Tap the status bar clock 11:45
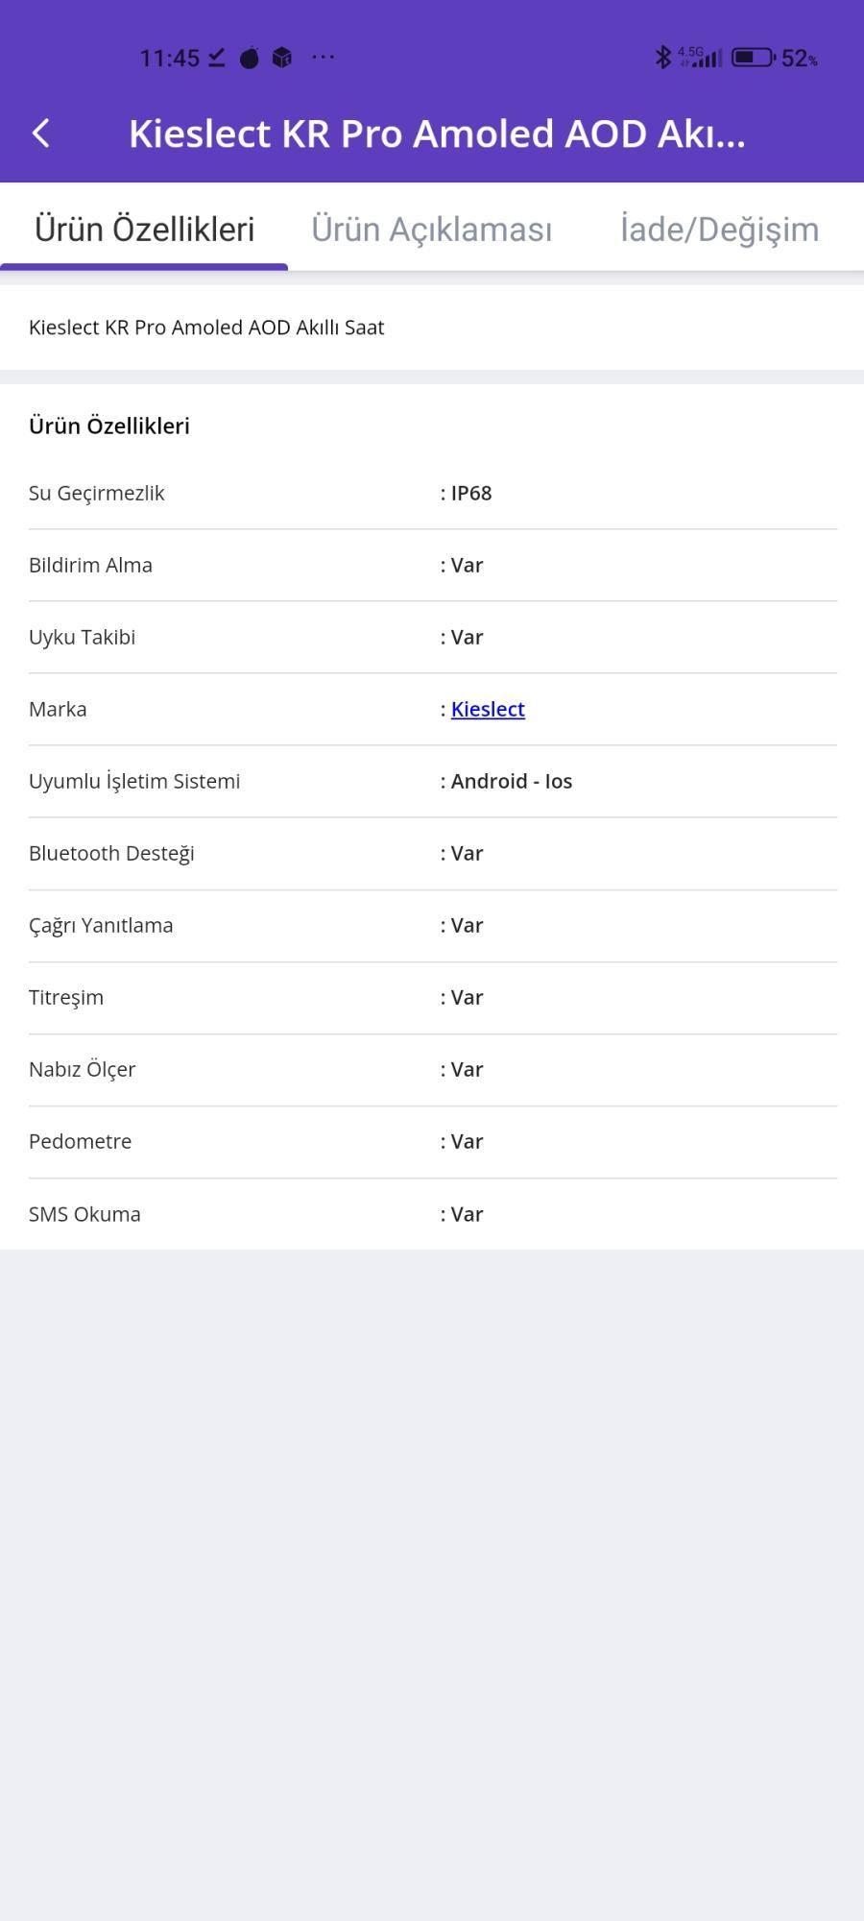Screen dimensions: 864x1921 click(169, 59)
